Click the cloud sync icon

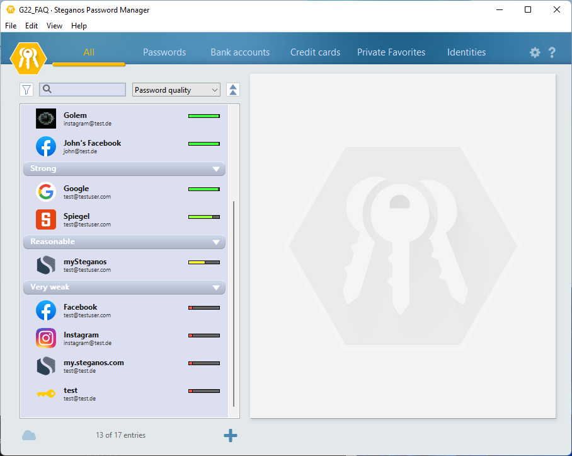(29, 435)
